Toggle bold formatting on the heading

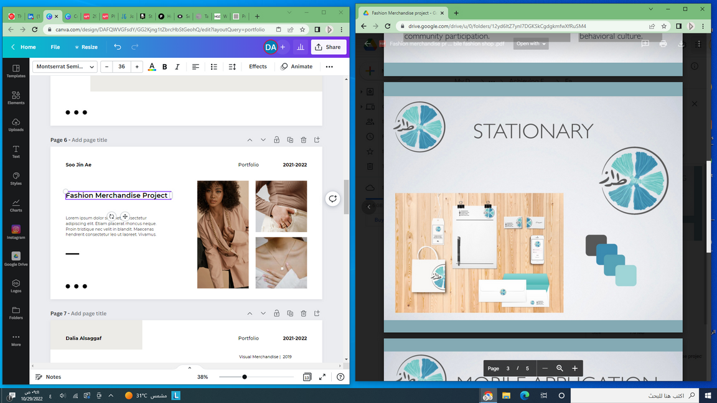coord(164,67)
